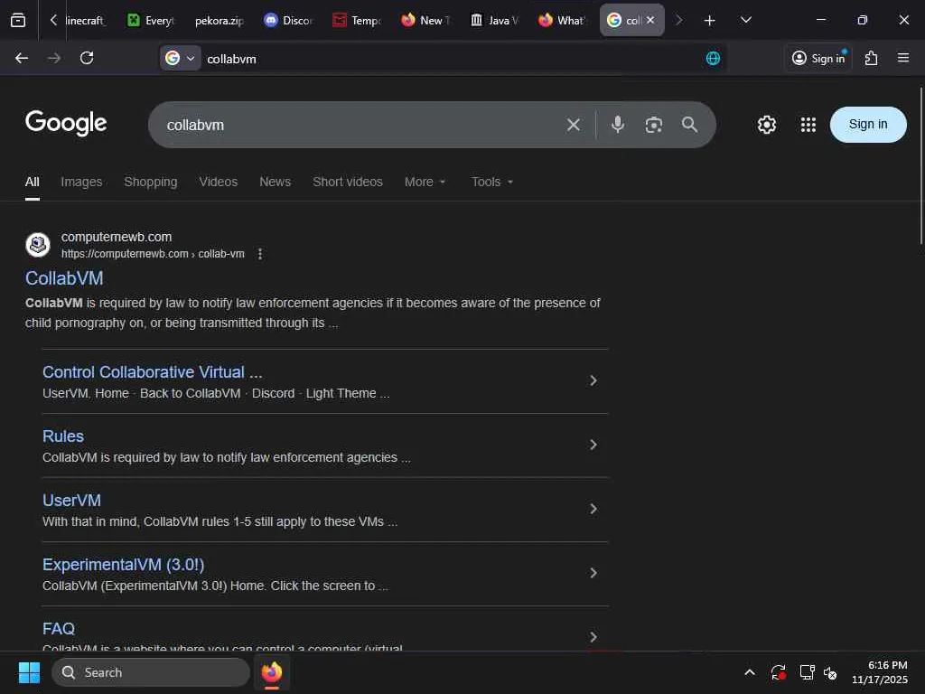The image size is (925, 694).
Task: Open the Rules sitelink
Action: coord(63,436)
